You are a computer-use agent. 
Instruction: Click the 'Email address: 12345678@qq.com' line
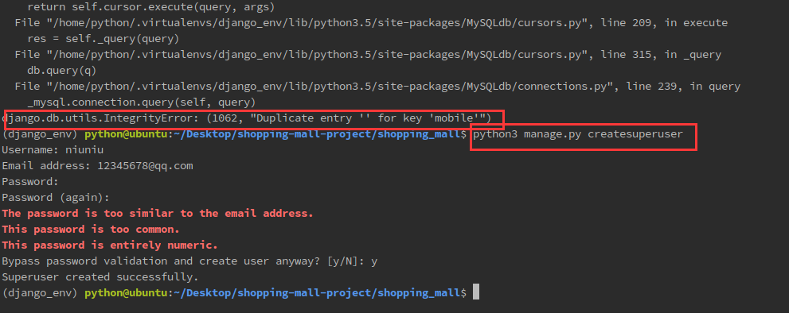(x=98, y=166)
